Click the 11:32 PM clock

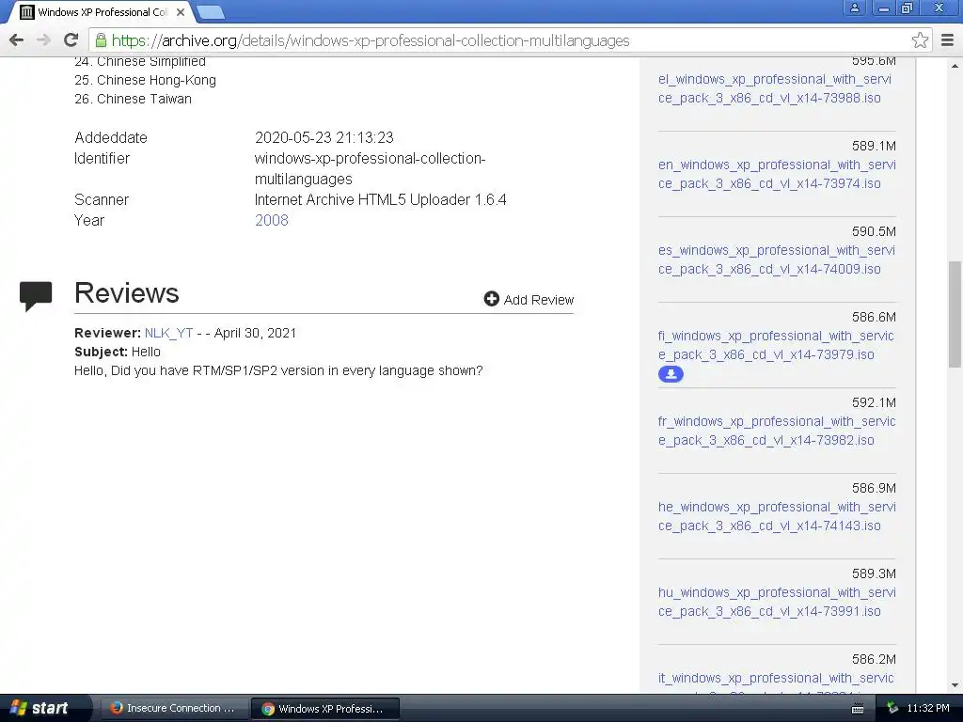[928, 709]
